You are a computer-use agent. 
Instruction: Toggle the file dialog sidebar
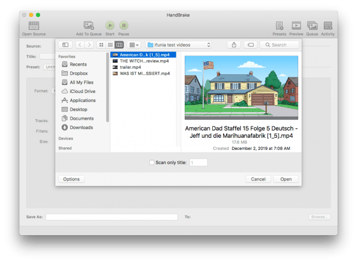[65, 45]
